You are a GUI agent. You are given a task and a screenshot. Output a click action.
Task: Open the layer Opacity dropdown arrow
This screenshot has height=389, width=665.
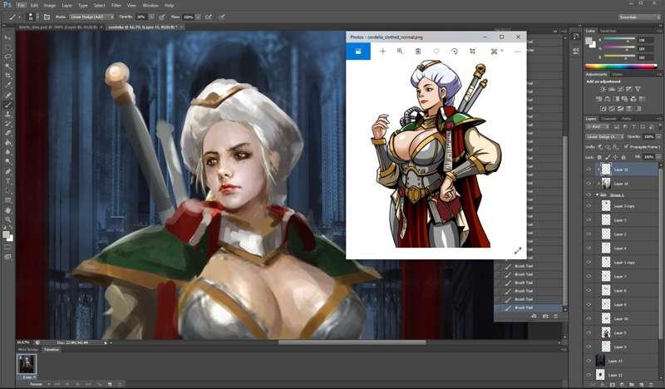click(658, 136)
